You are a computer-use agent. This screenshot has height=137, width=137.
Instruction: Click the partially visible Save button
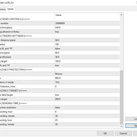point(131,126)
